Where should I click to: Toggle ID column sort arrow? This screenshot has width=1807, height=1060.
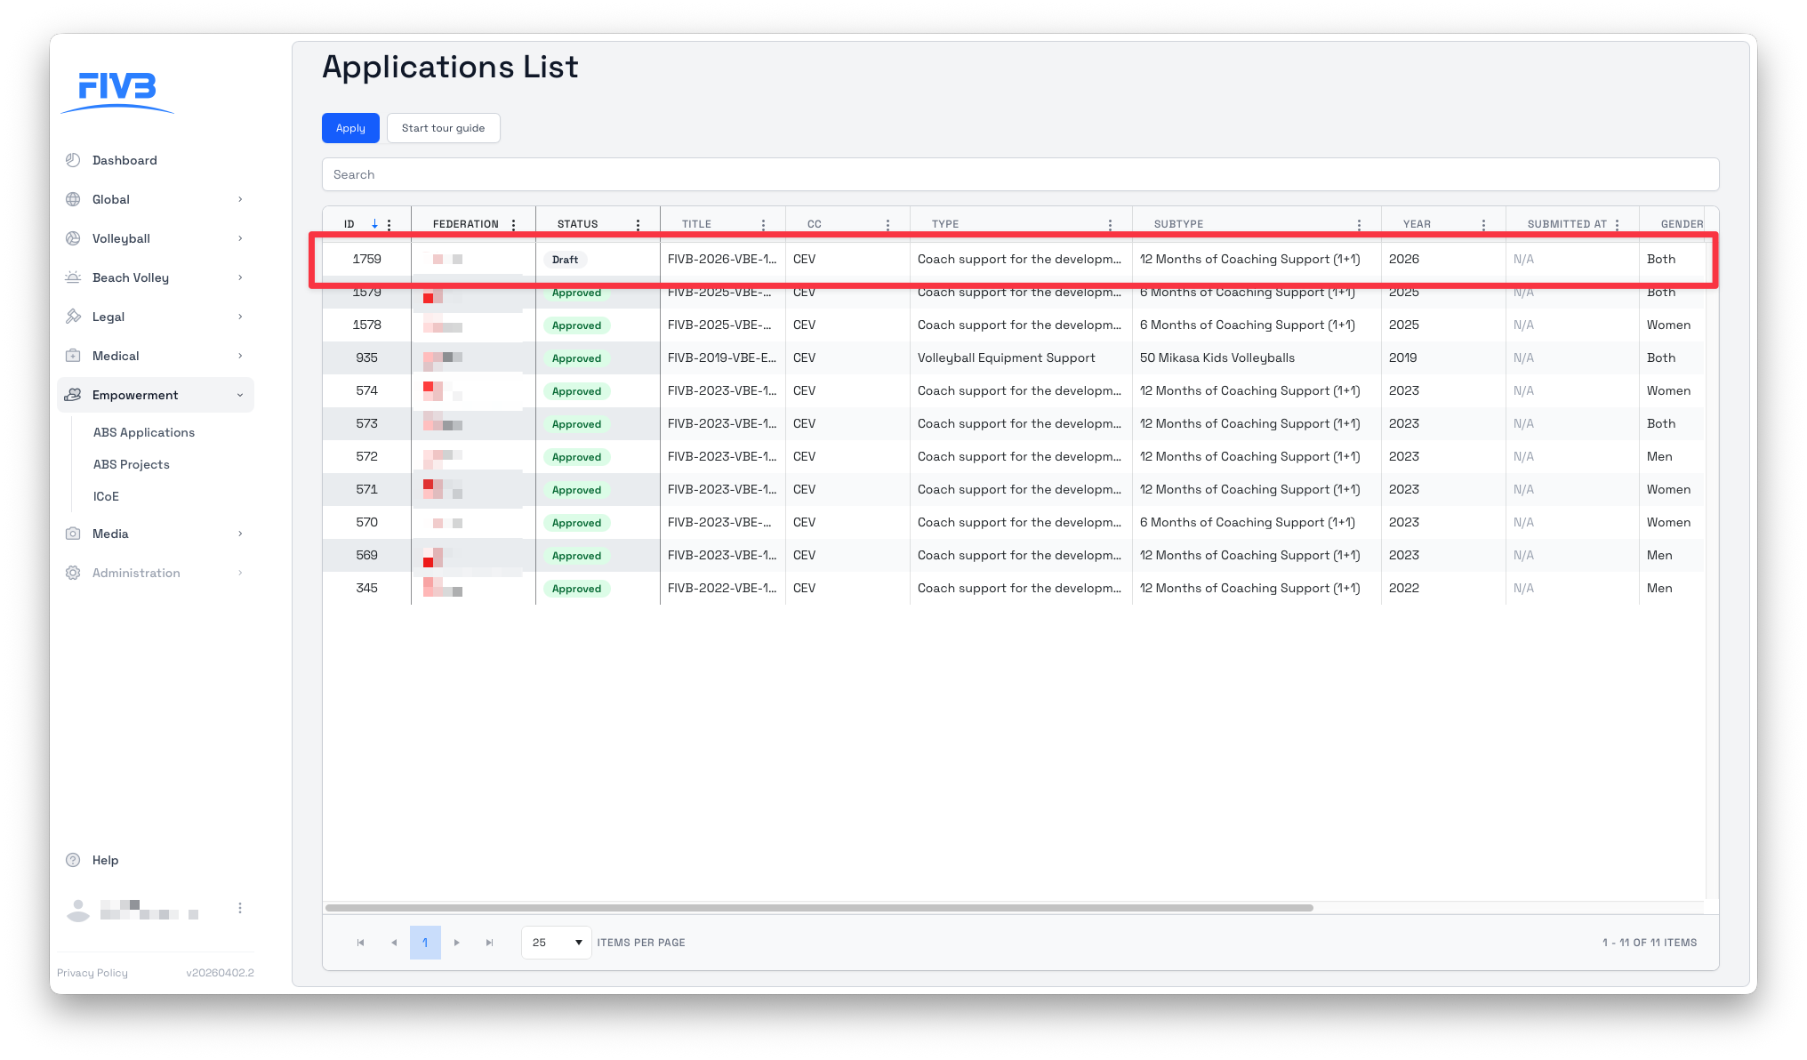pyautogui.click(x=374, y=225)
